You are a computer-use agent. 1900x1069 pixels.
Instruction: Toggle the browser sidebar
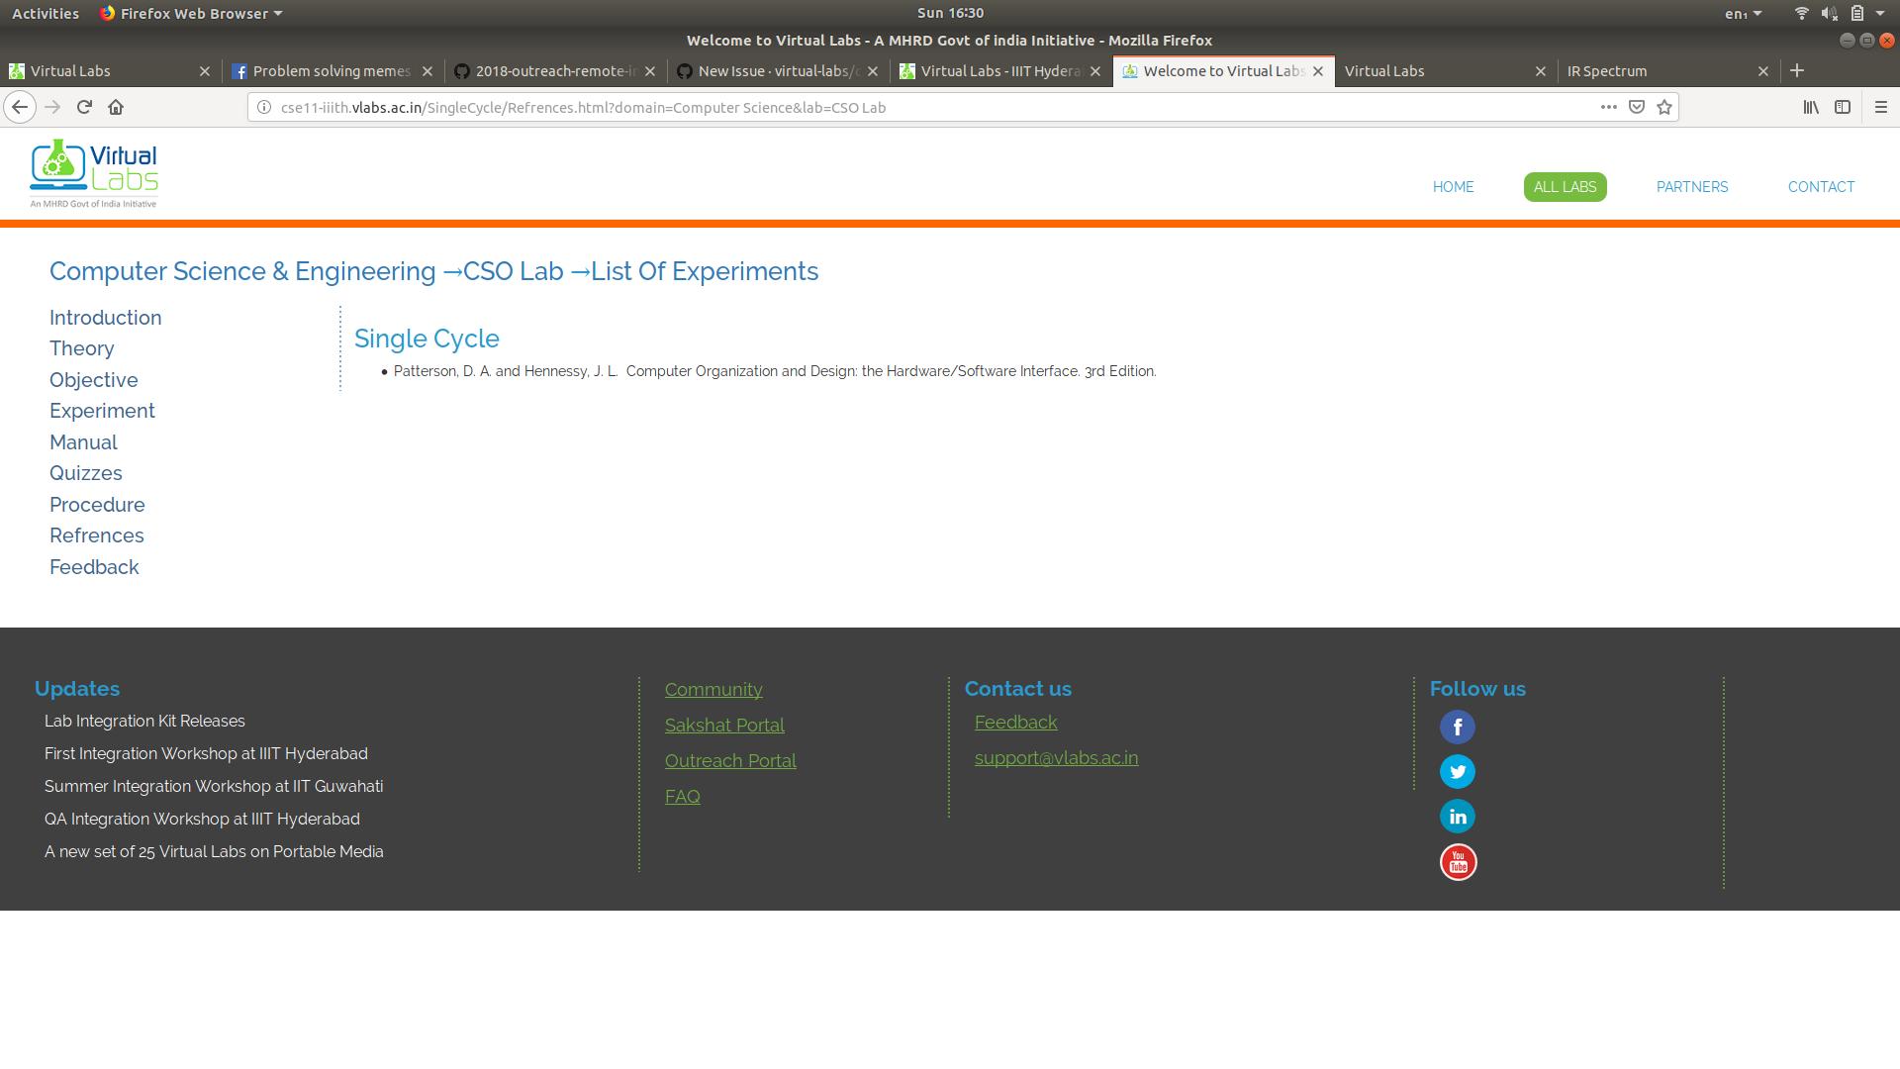point(1843,107)
